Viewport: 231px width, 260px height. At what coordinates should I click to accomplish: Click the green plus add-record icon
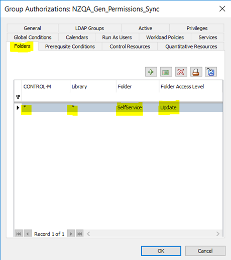(151, 72)
